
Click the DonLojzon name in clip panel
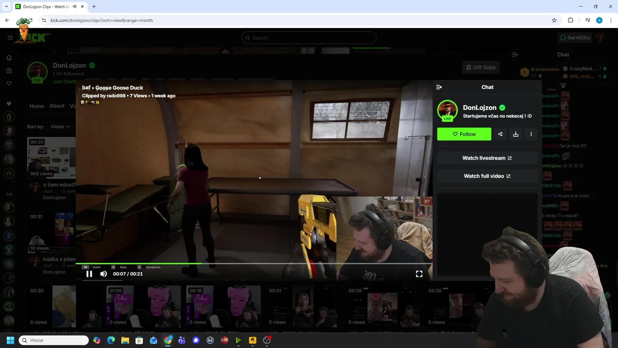click(479, 108)
